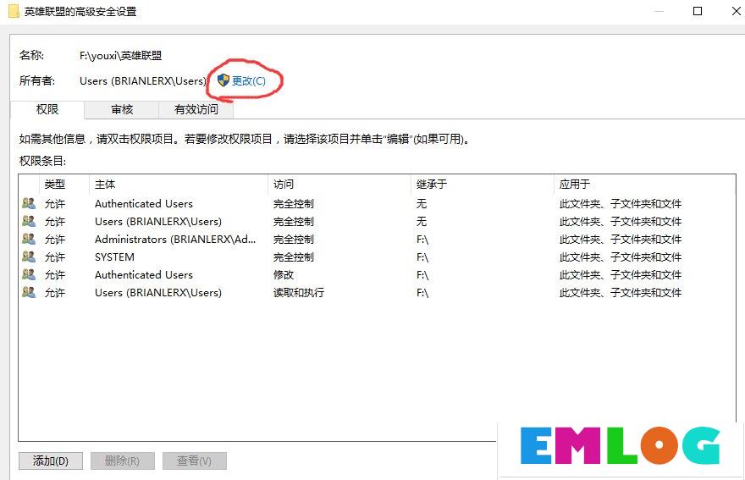Click 此文件夹、子文件夹和文件 in the SYSTEM row
Screen dimensions: 745x480
pyautogui.click(x=621, y=257)
